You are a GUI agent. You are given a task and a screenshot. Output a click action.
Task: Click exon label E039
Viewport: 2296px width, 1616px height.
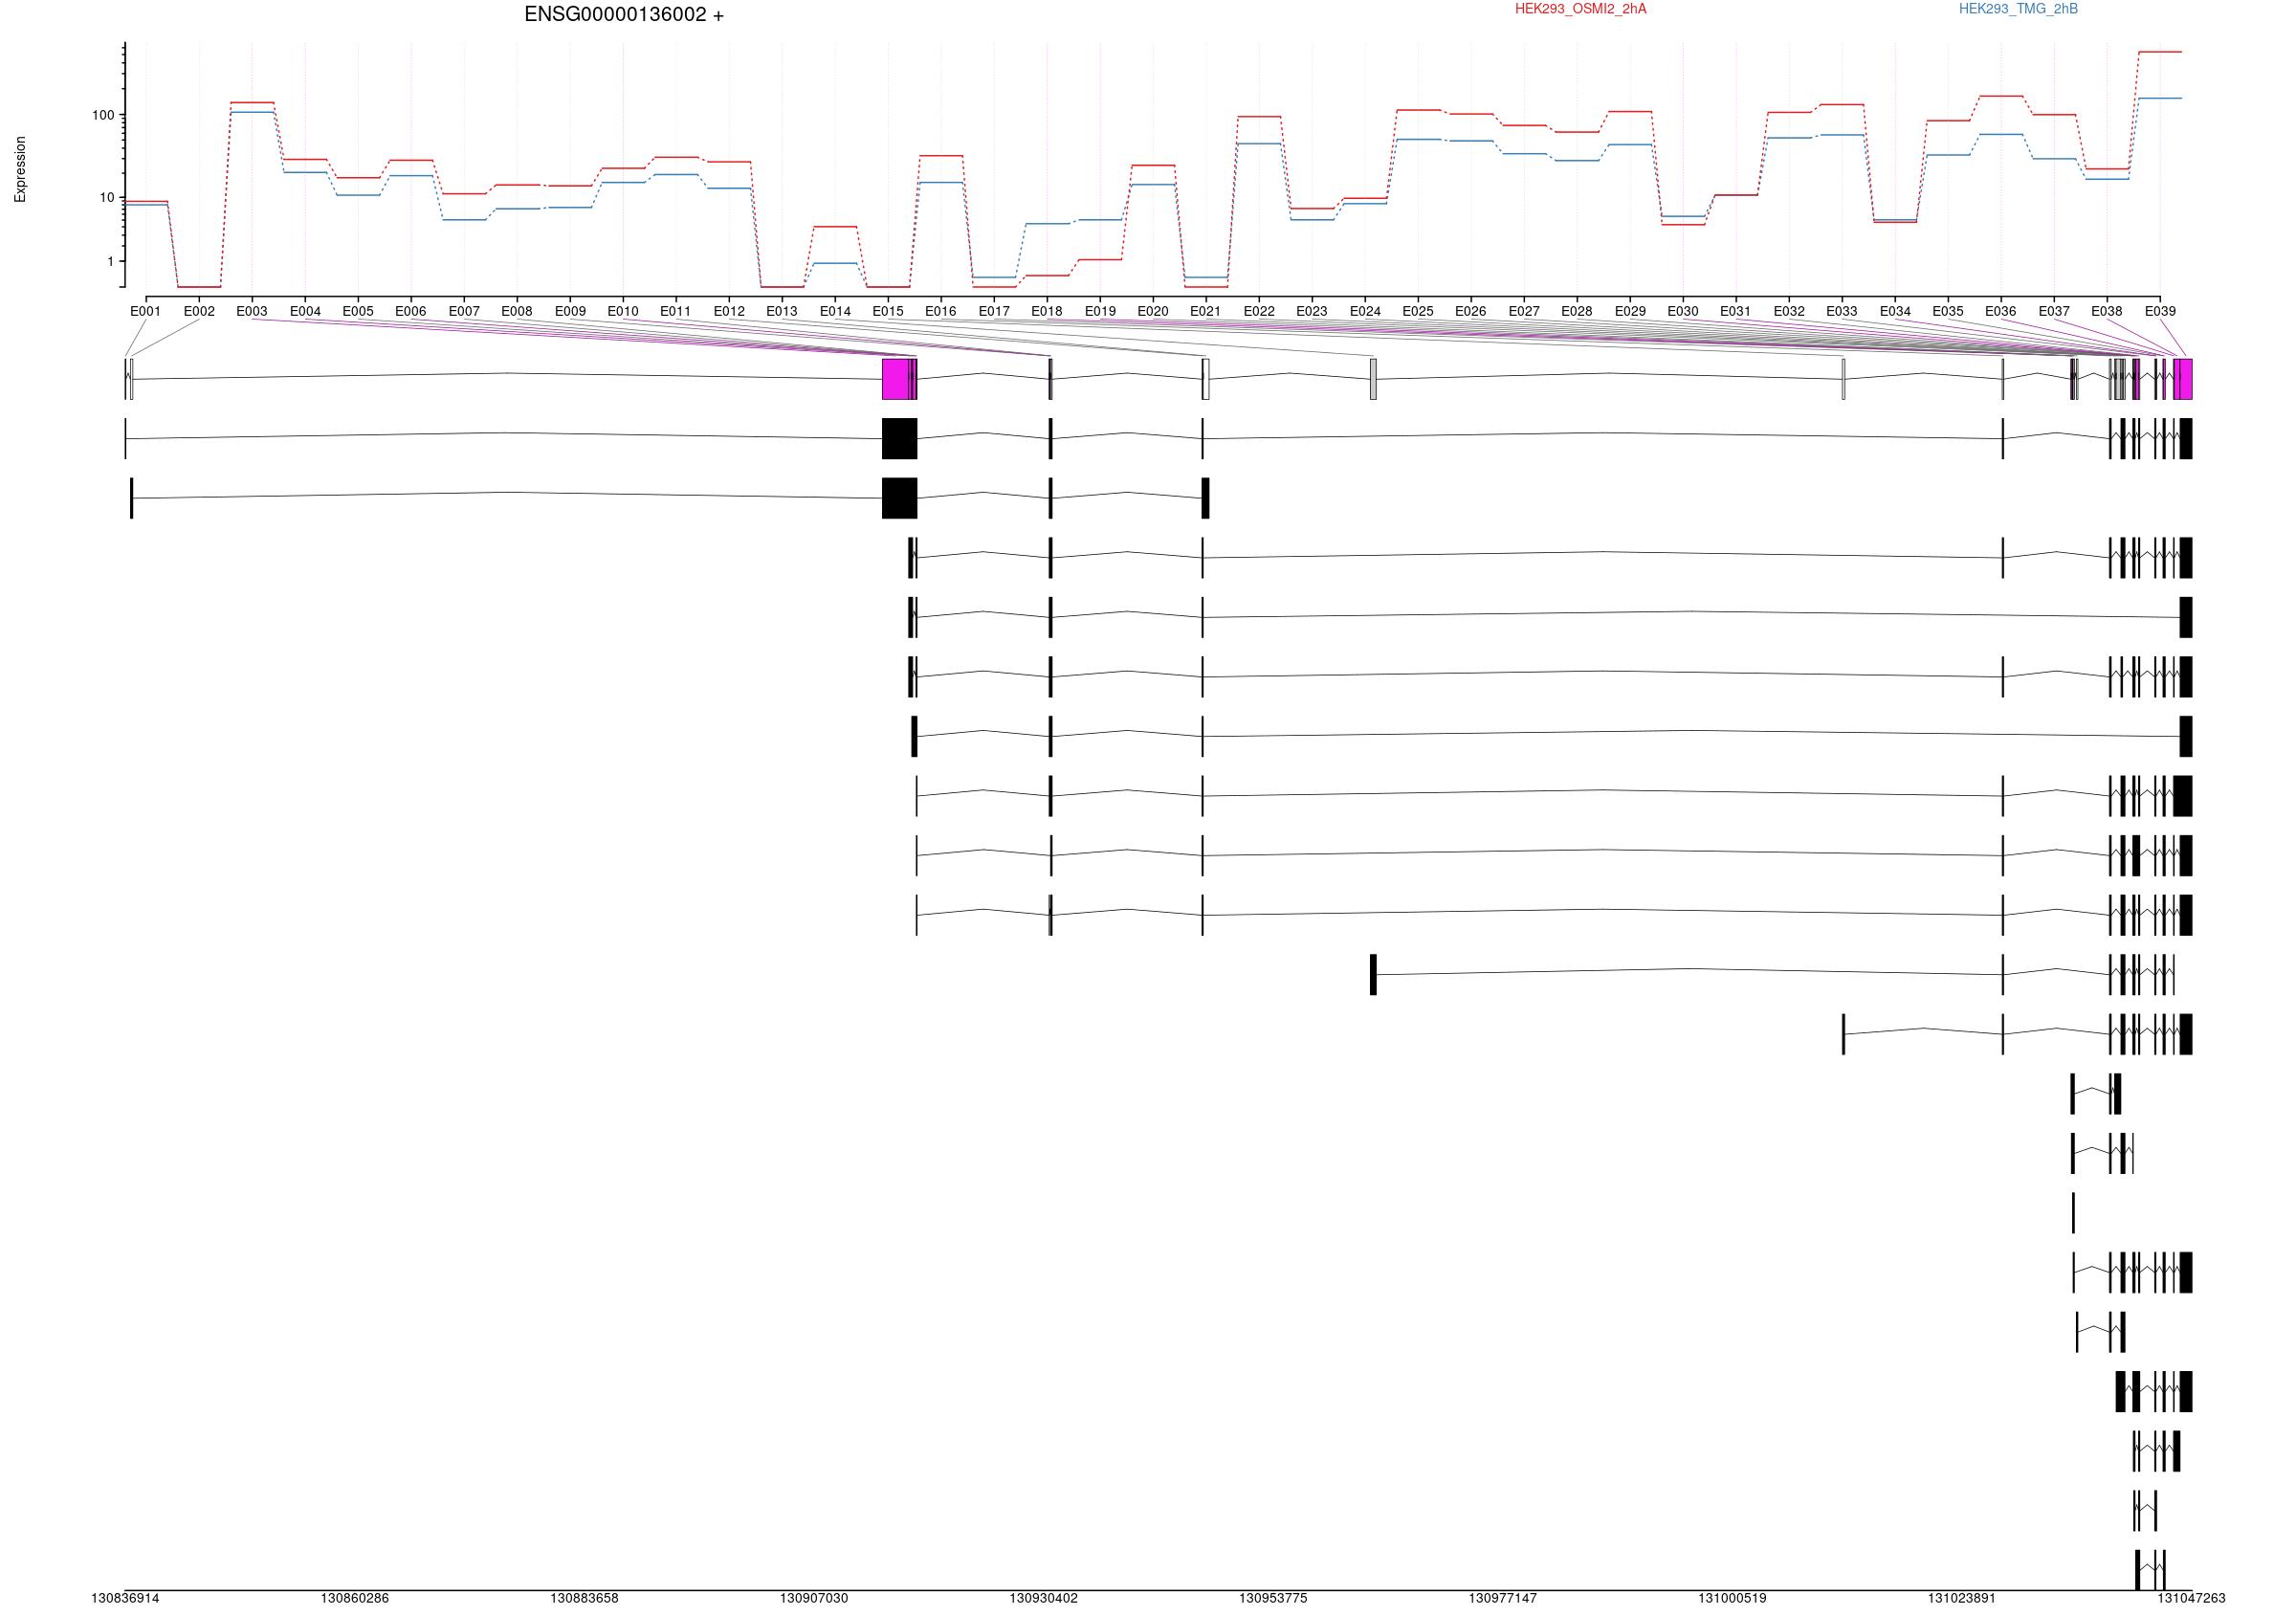2160,311
